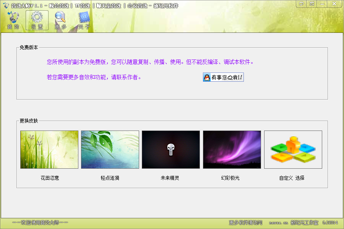Apply the 幻彩极光 aurora skin thumbnail
This screenshot has height=229, width=344.
(x=232, y=150)
